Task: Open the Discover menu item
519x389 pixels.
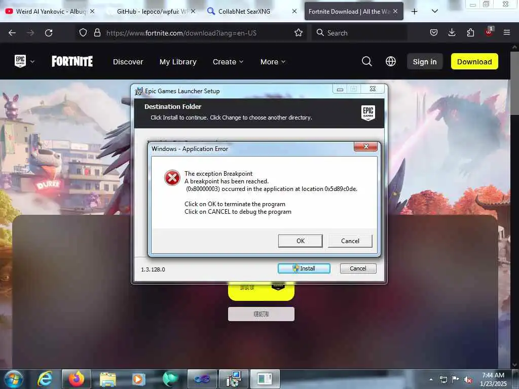Action: point(128,62)
